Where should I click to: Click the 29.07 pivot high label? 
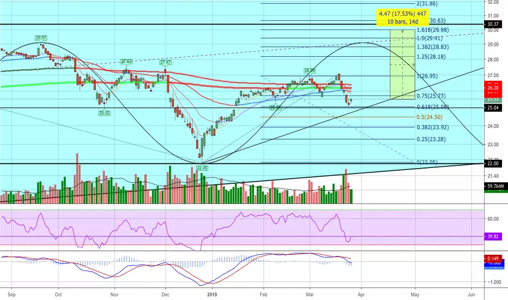[x=41, y=38]
